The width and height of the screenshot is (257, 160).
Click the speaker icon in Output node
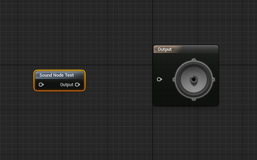194,79
